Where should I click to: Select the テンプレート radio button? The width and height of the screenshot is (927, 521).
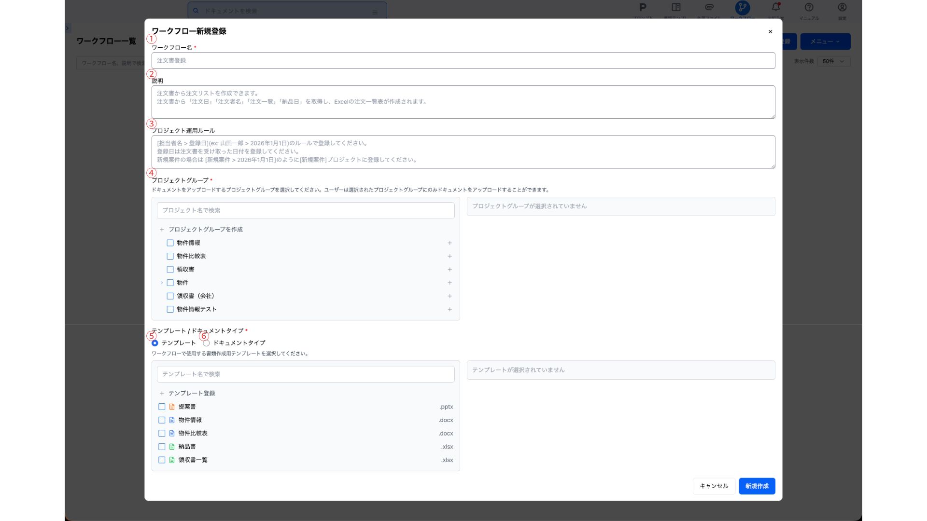(x=155, y=343)
